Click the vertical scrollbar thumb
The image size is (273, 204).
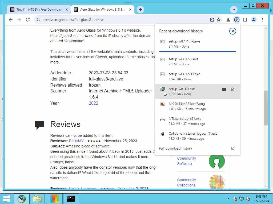point(266,108)
